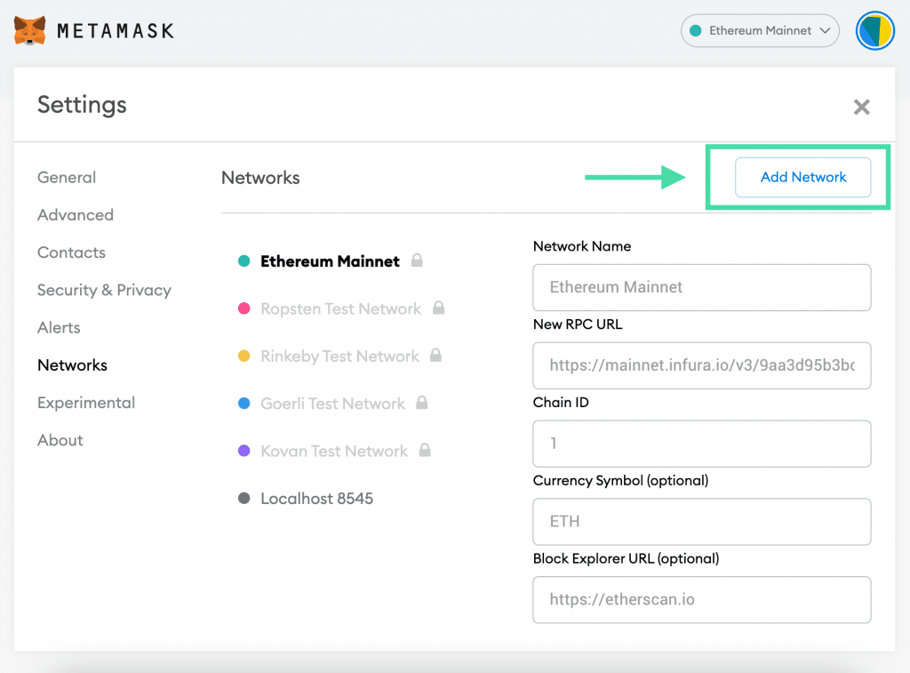
Task: Focus the Chain ID input field
Action: pyautogui.click(x=702, y=444)
